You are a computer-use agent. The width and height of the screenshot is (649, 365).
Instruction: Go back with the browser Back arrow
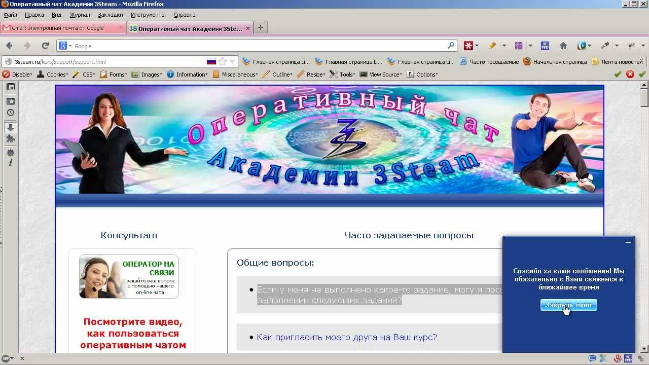tap(9, 46)
